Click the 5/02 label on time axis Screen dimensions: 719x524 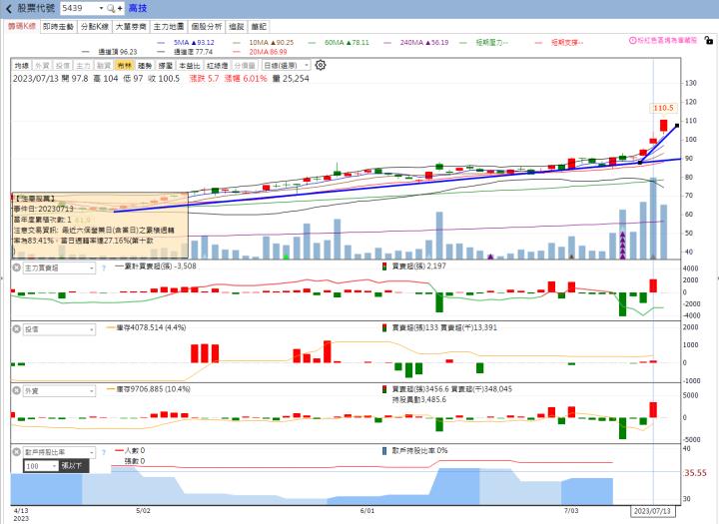[144, 510]
